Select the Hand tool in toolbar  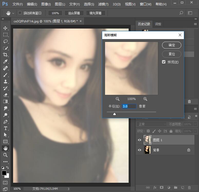coord(5,148)
